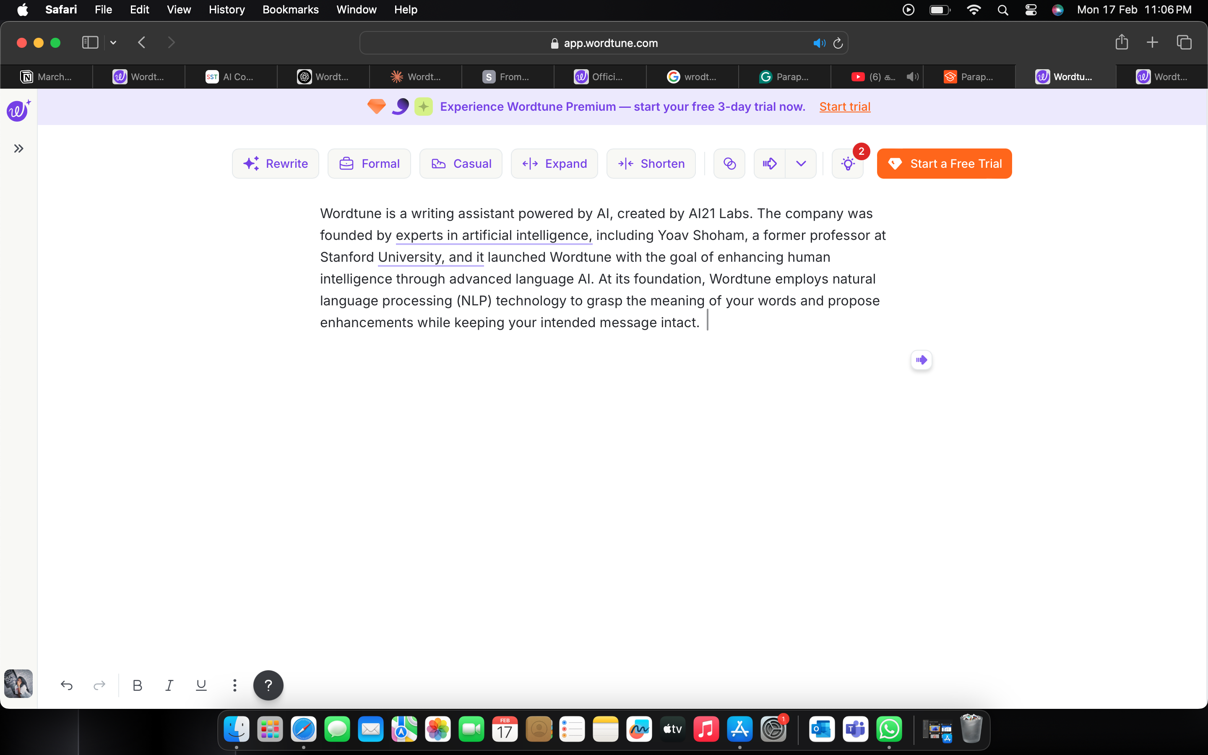This screenshot has width=1208, height=755.
Task: Open System Settings from the Dock
Action: pos(773,729)
